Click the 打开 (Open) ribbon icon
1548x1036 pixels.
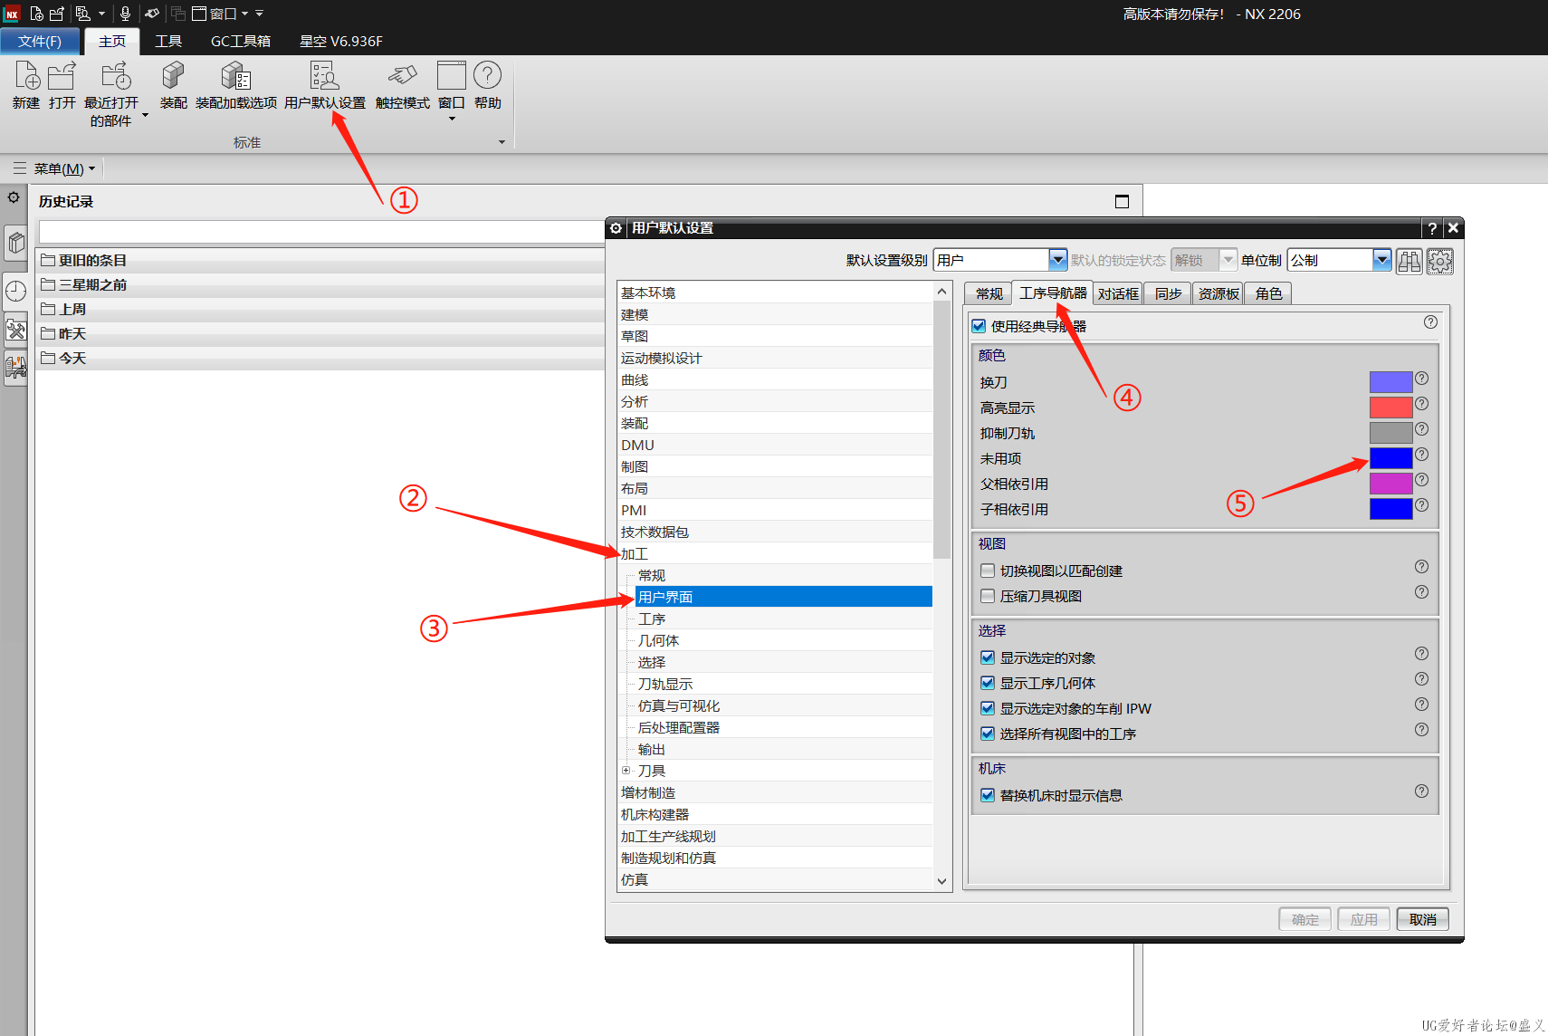62,75
